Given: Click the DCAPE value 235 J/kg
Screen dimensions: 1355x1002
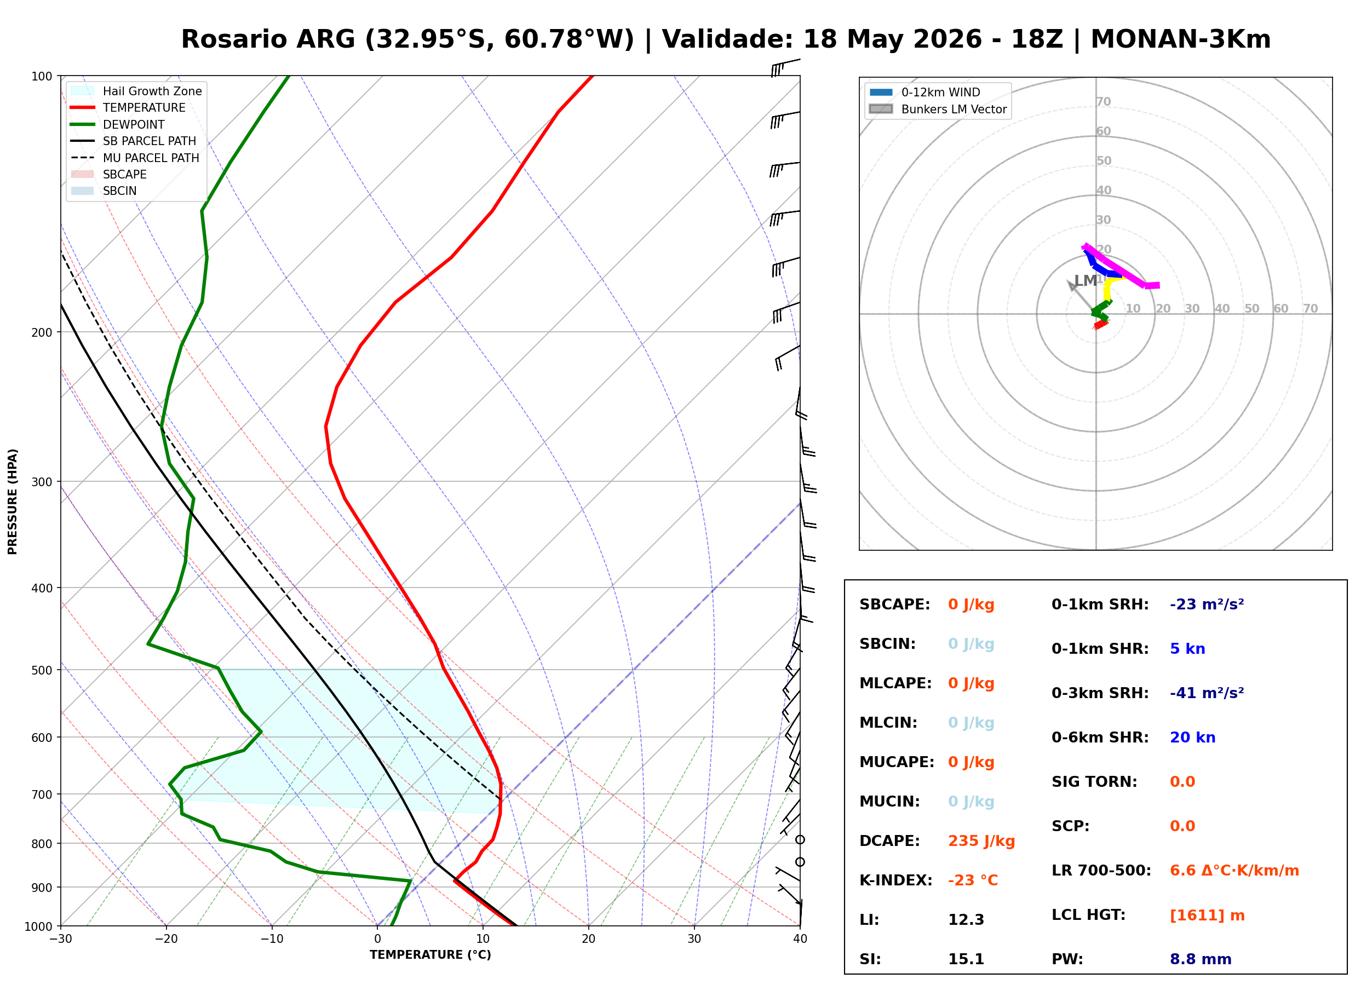Looking at the screenshot, I should pos(981,841).
